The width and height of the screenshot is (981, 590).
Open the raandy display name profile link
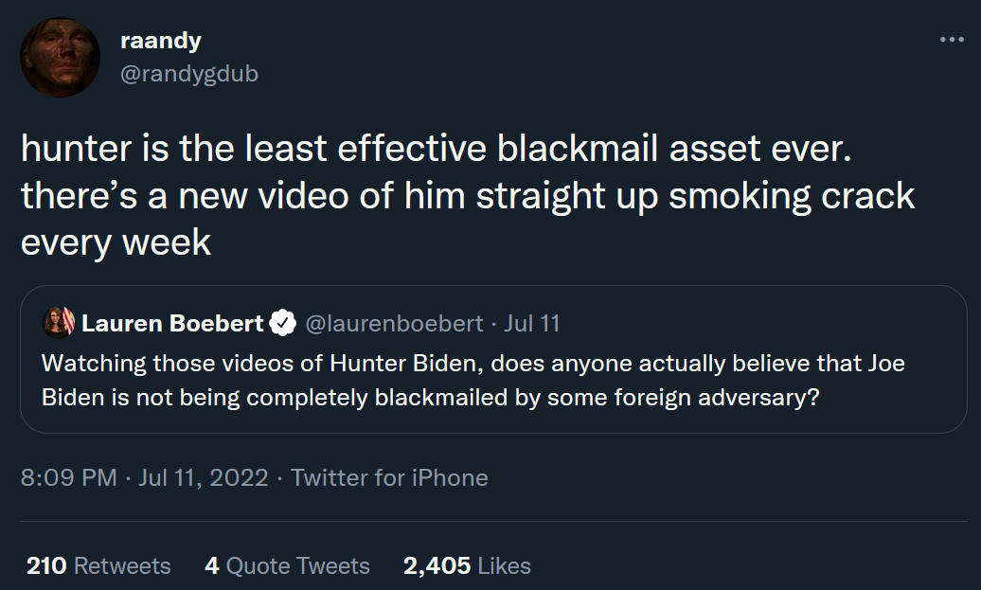pos(161,41)
